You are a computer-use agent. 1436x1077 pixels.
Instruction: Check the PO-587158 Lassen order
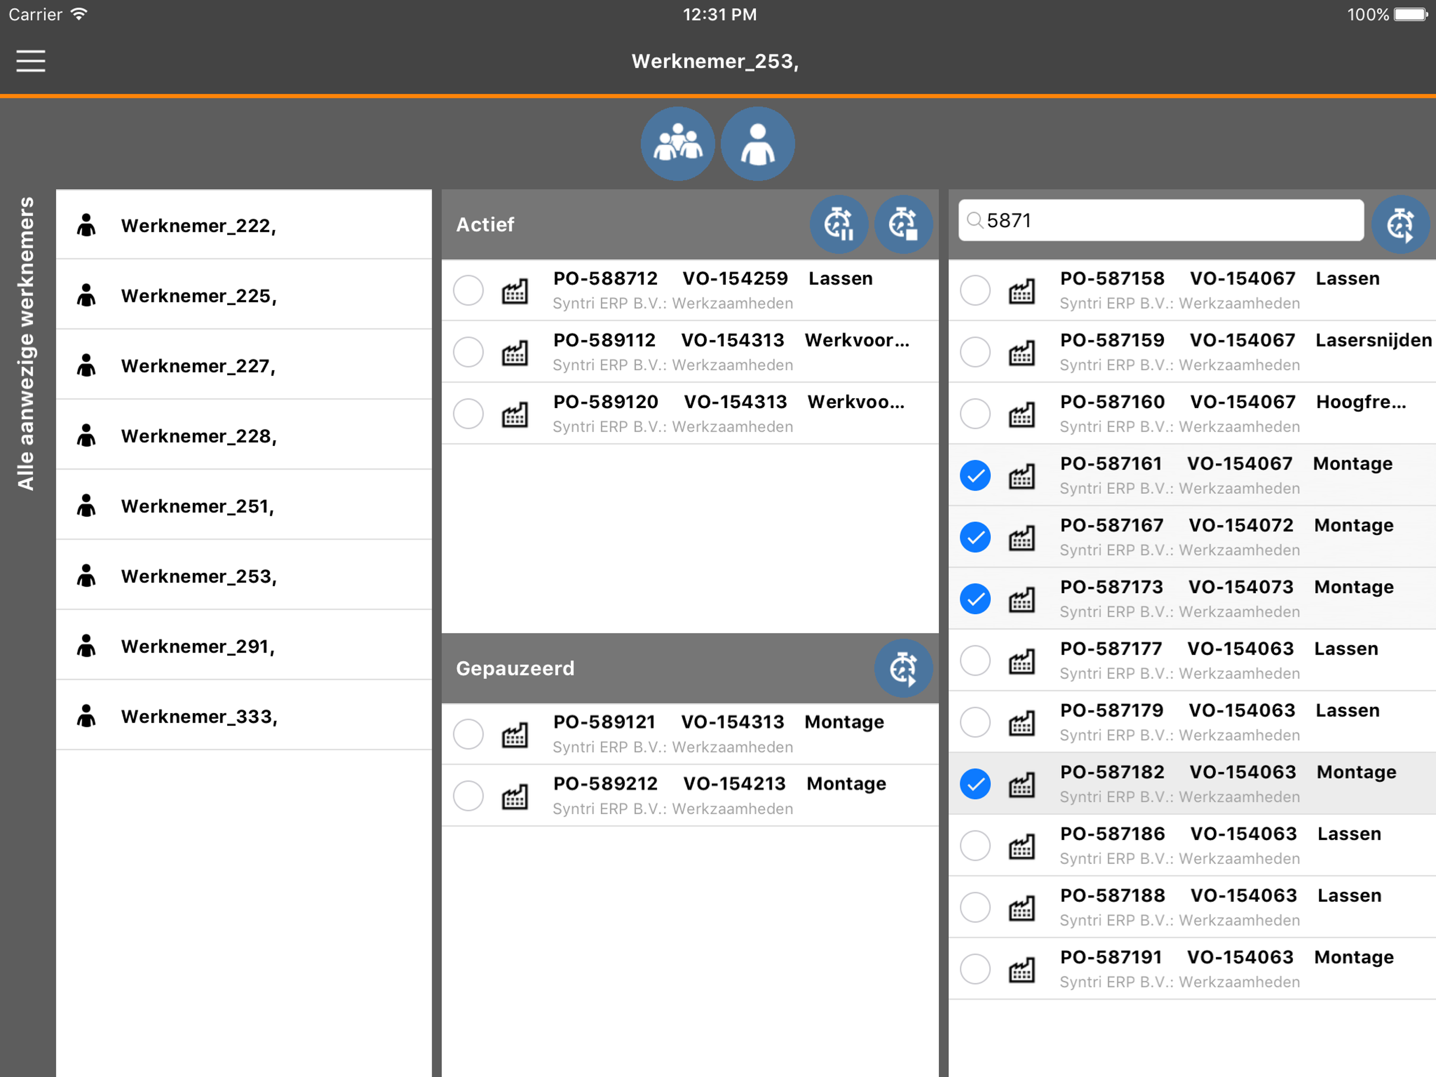point(975,290)
